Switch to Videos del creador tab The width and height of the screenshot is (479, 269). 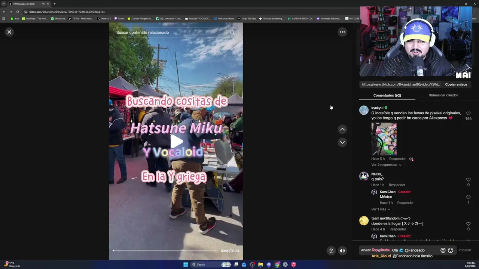[443, 95]
